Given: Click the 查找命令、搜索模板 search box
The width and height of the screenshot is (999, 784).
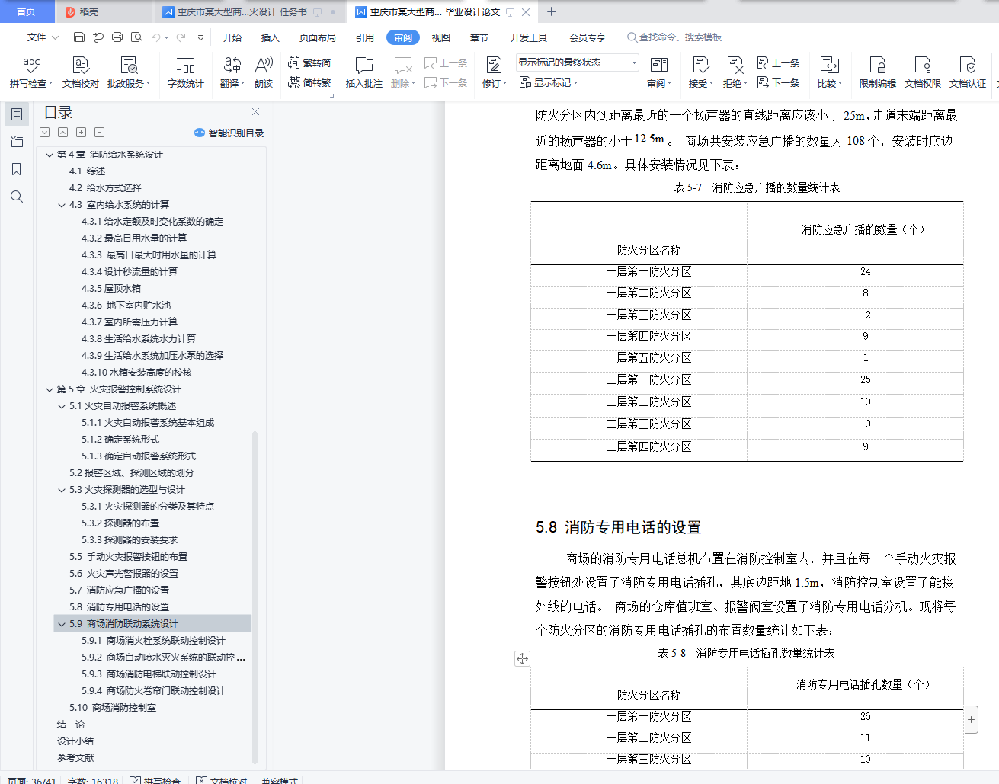Looking at the screenshot, I should click(674, 37).
